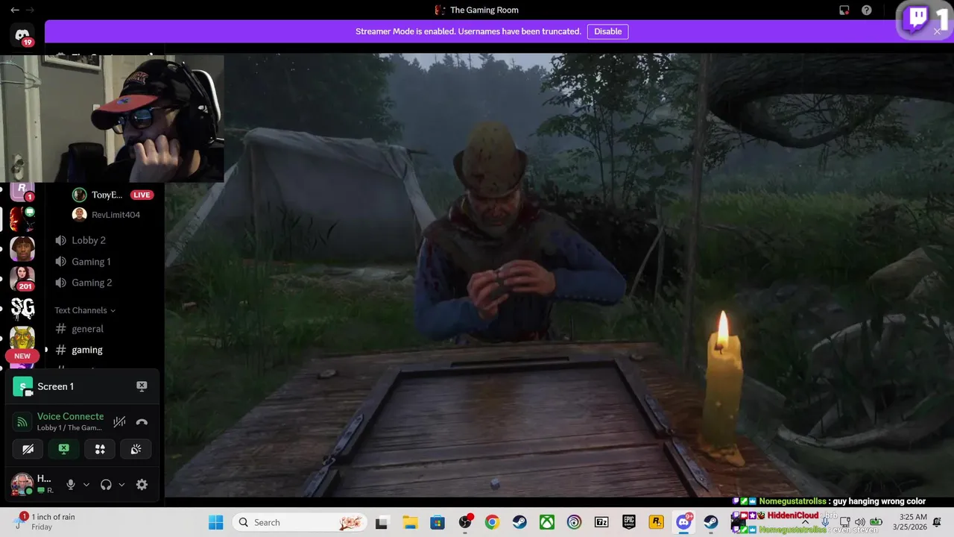Open the Windows Start menu
Viewport: 954px width, 537px height.
click(x=215, y=522)
